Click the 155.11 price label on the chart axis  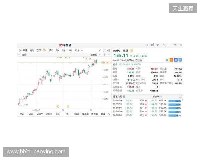(106, 63)
